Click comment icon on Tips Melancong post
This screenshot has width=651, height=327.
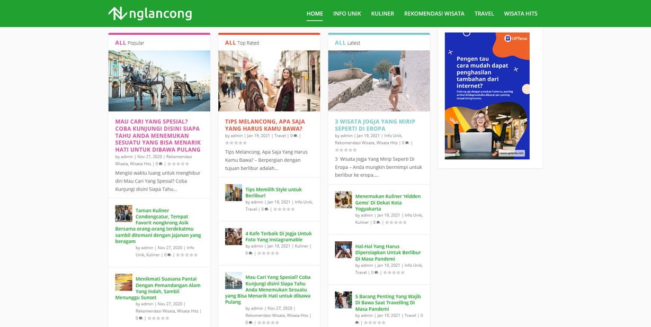click(296, 136)
